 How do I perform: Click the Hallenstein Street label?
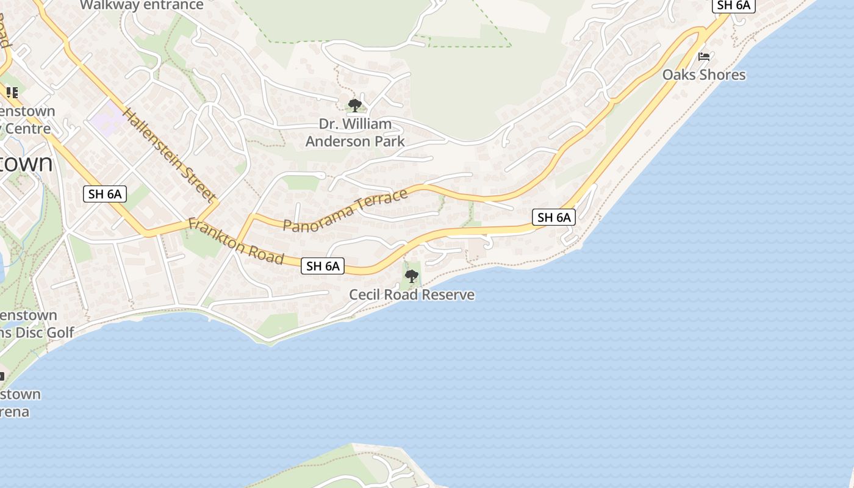[169, 155]
